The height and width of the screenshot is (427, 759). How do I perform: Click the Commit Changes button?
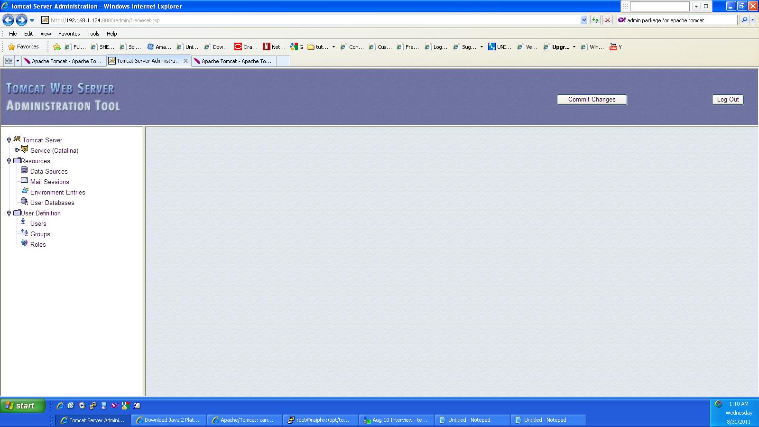click(592, 100)
